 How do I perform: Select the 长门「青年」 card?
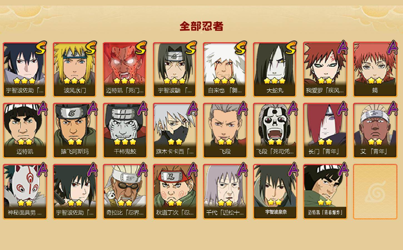click(325, 131)
